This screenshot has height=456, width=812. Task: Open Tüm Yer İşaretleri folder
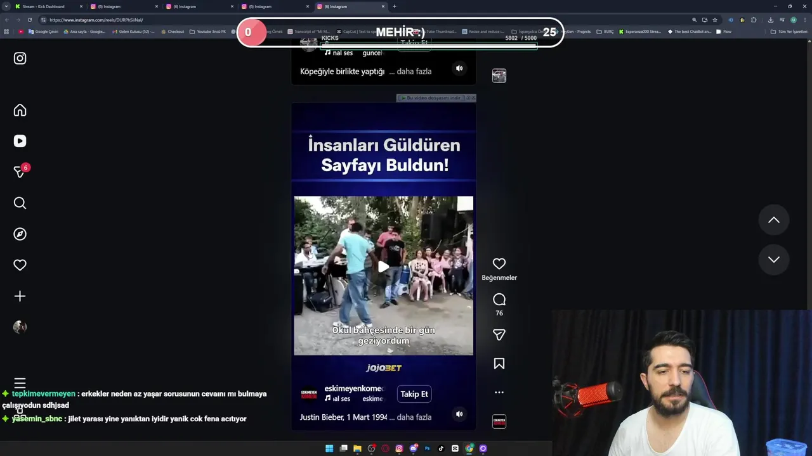pos(789,31)
